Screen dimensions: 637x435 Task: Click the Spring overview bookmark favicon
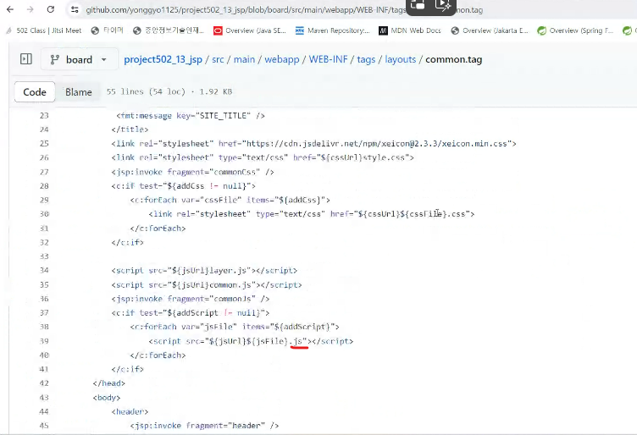coord(541,30)
